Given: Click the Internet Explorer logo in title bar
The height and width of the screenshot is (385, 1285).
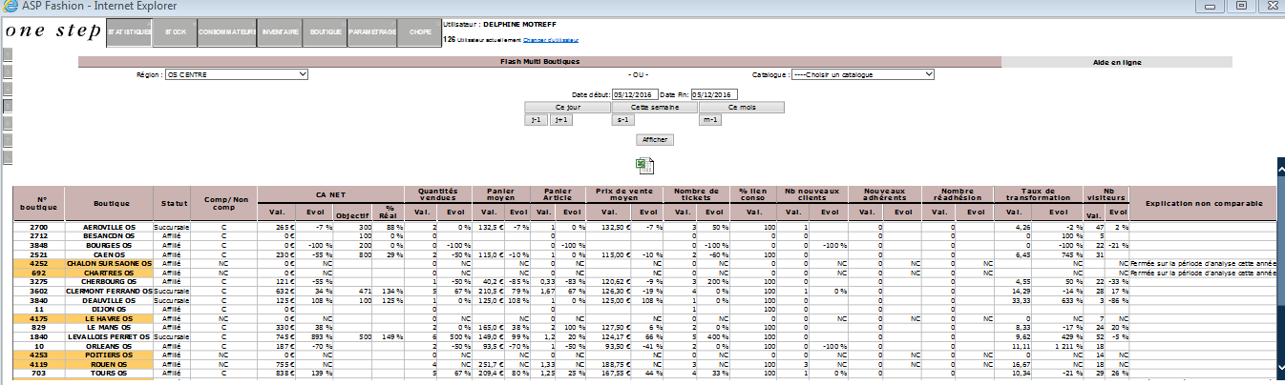Looking at the screenshot, I should tap(11, 7).
